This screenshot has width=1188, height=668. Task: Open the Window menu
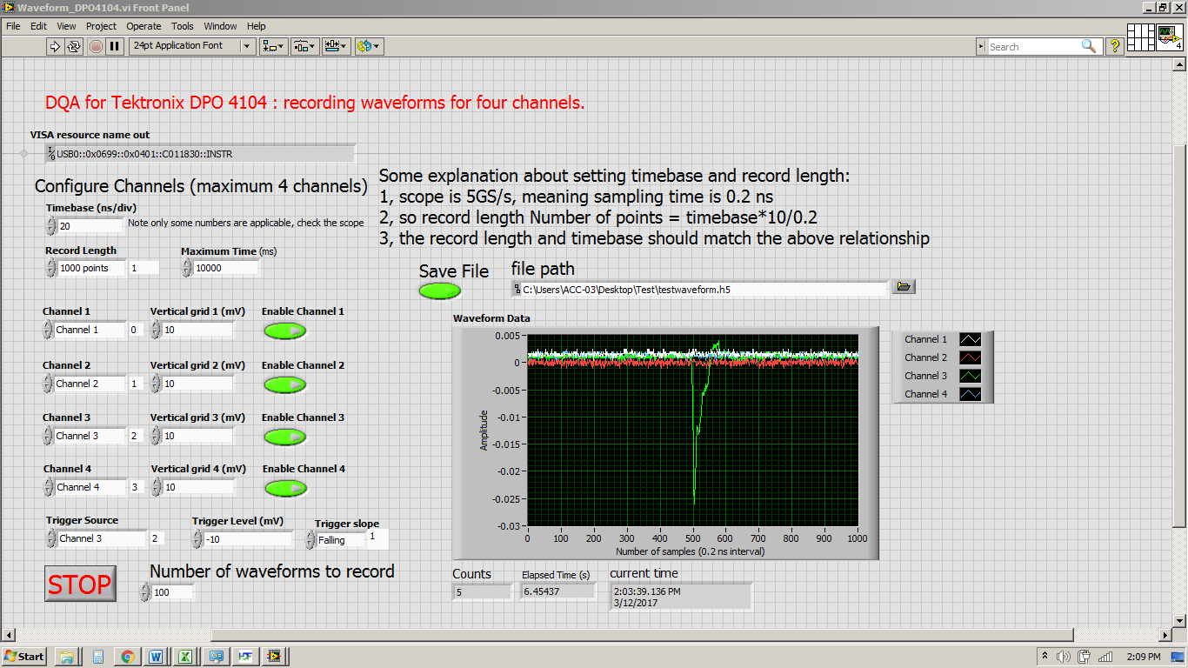click(x=221, y=26)
